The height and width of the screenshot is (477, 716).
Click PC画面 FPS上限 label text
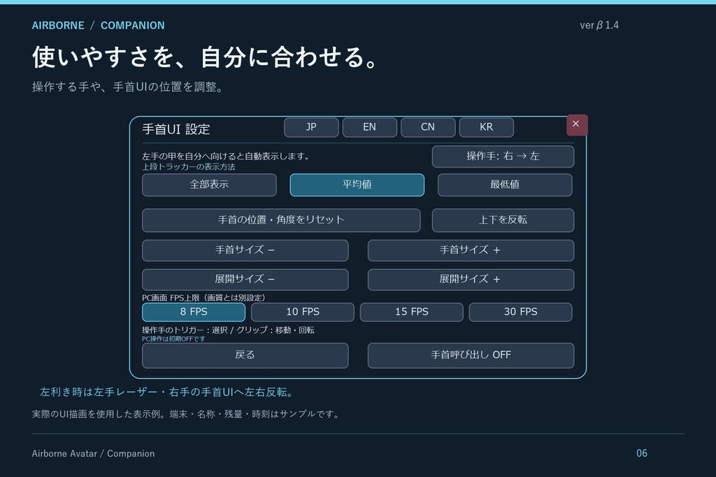(203, 298)
